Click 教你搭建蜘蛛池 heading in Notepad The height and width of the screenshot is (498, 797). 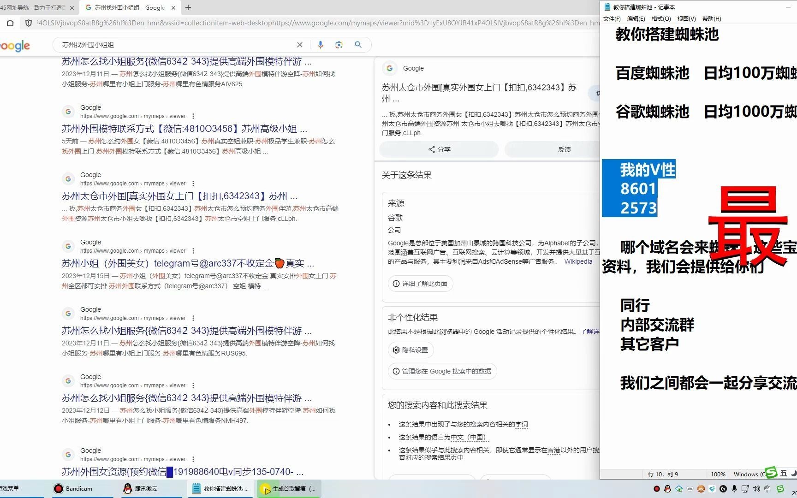tap(667, 35)
